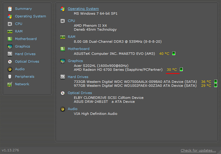Screen dimensions: 221x154
Task: Click the Audio speaker icon in sidebar
Action: click(x=10, y=69)
